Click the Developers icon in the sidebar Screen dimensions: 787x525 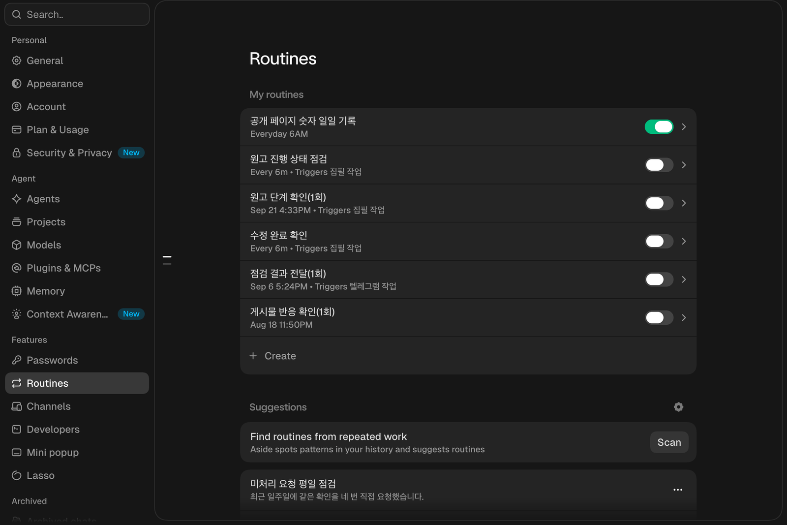pyautogui.click(x=17, y=430)
